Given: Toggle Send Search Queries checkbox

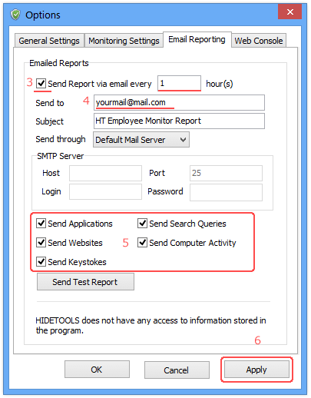Looking at the screenshot, I should (x=142, y=224).
